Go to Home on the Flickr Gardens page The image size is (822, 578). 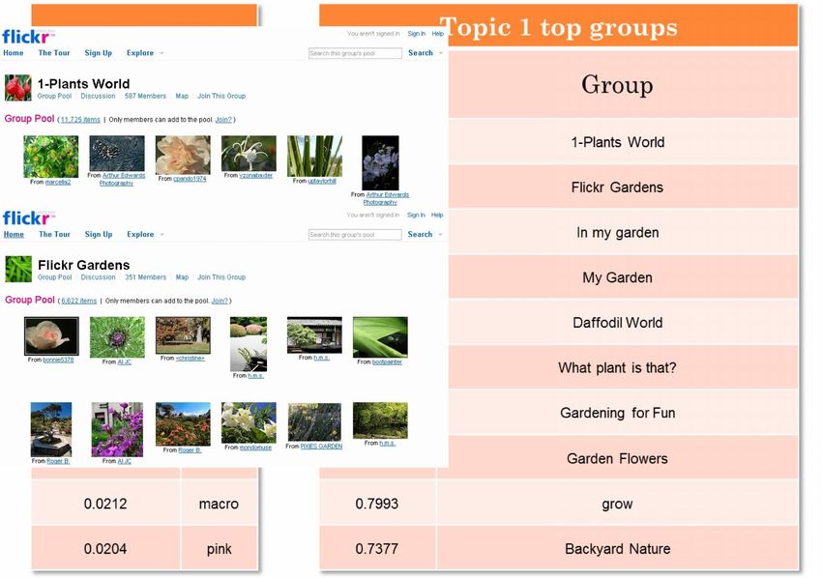[x=14, y=234]
